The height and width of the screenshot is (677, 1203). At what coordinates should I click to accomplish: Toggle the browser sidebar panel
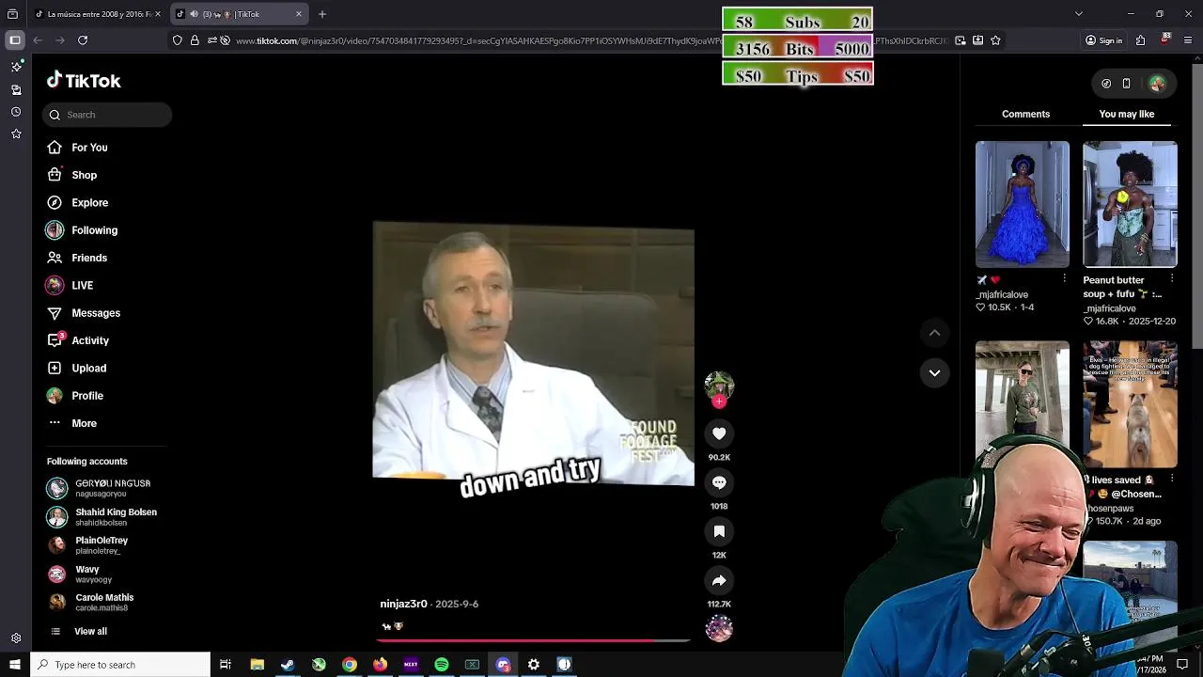[14, 40]
